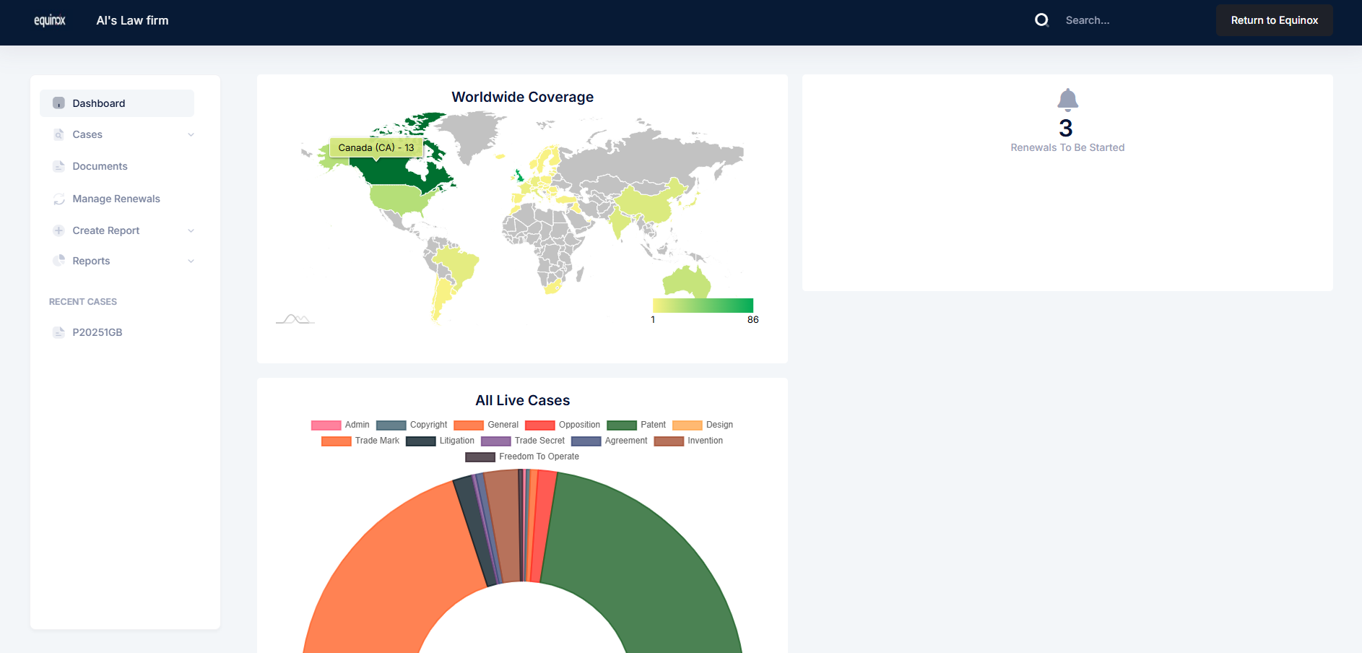Click the search magnifier icon
Viewport: 1362px width, 653px height.
(1041, 20)
